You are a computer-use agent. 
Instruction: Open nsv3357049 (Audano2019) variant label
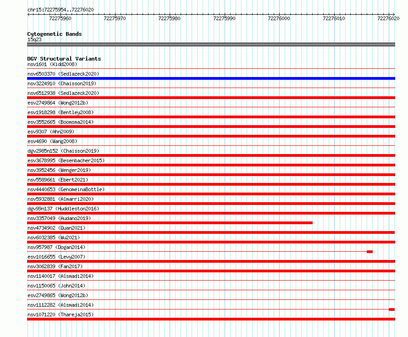(59, 218)
